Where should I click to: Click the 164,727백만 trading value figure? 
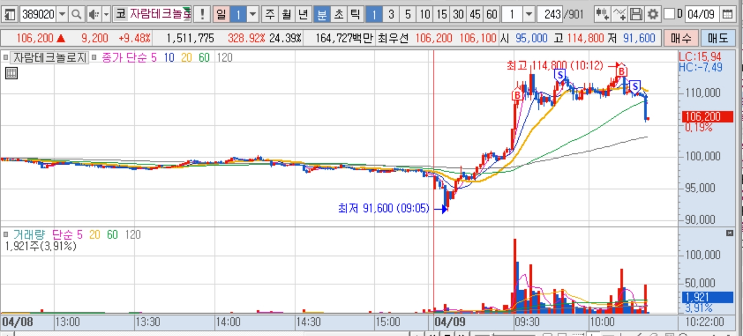345,39
